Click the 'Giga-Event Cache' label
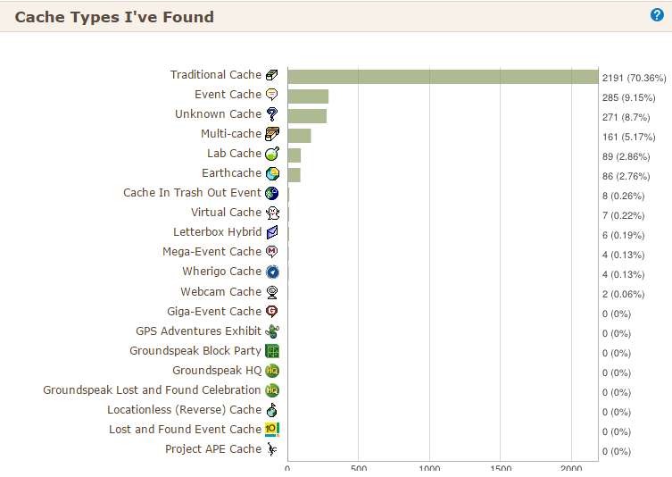This screenshot has width=672, height=477. [x=214, y=312]
